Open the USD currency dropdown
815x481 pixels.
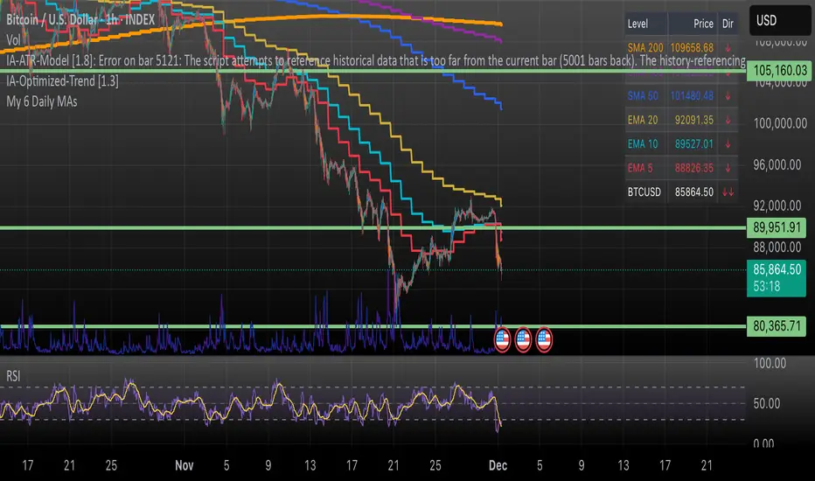[x=777, y=20]
